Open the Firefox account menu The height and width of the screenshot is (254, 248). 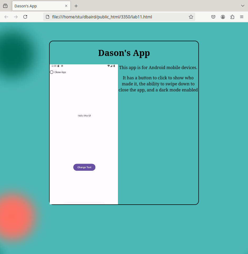(x=223, y=17)
